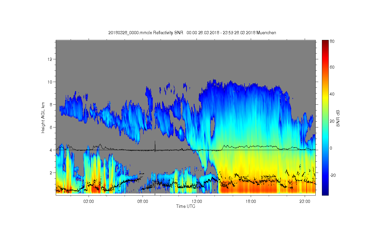391x235 pixels.
Task: Click the 23:00 time tick label
Action: pos(305,202)
